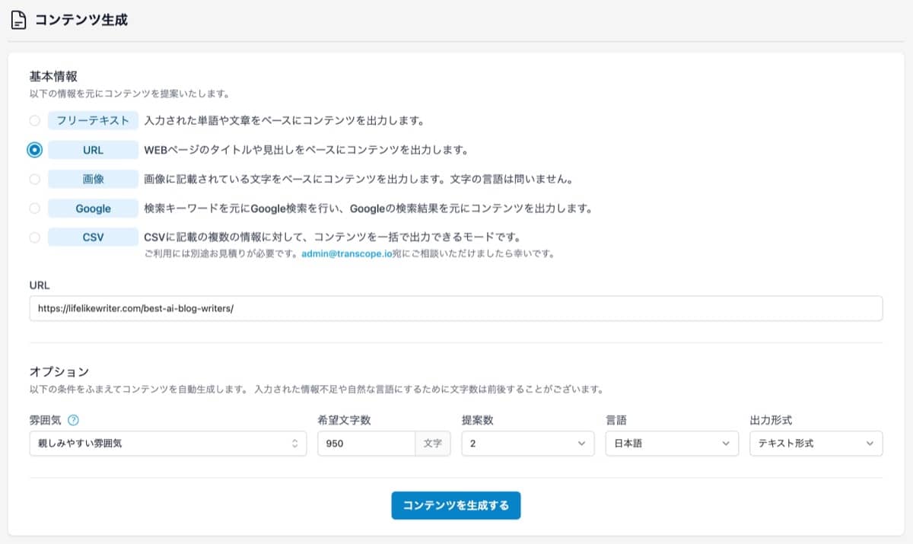Select the フリーテキスト input mode
The height and width of the screenshot is (544, 913).
click(x=34, y=120)
